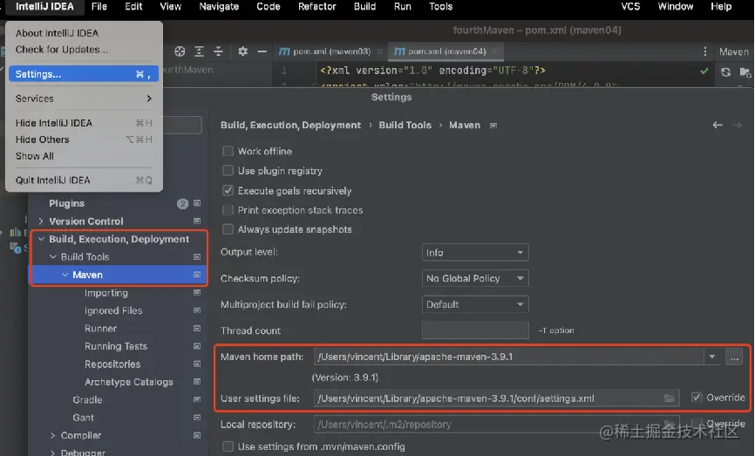Click project scope icon on Gradle row
The width and height of the screenshot is (755, 456).
tap(197, 399)
